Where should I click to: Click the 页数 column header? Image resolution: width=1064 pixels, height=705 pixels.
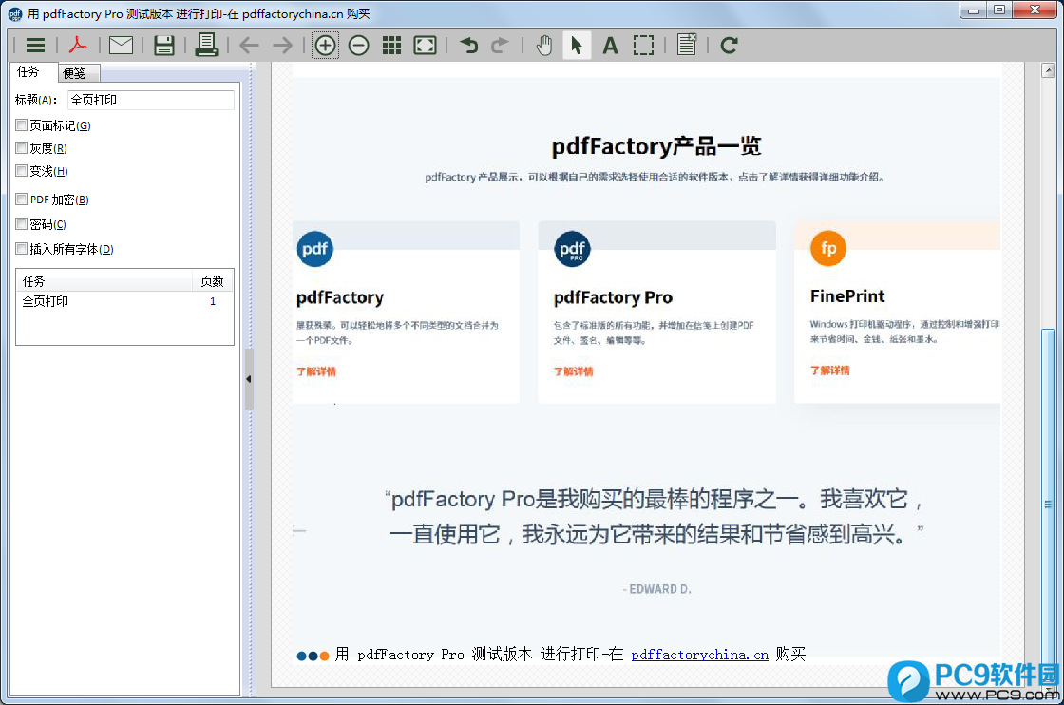pyautogui.click(x=213, y=281)
